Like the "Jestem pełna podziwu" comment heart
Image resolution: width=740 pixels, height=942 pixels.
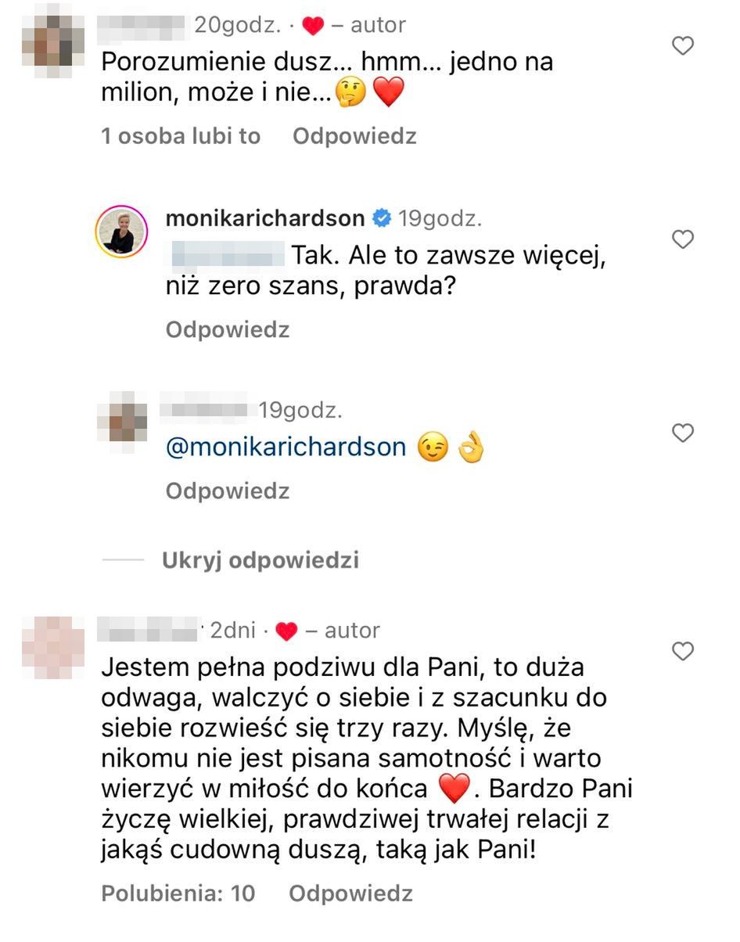click(x=683, y=651)
